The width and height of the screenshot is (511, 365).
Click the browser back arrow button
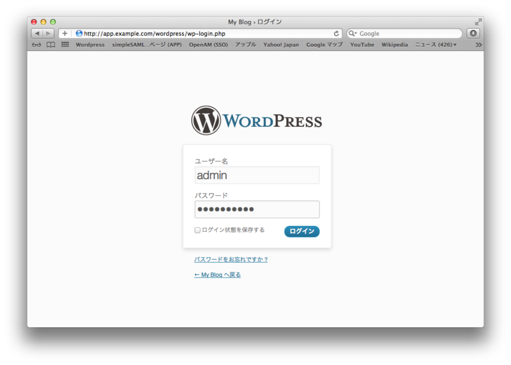[37, 34]
